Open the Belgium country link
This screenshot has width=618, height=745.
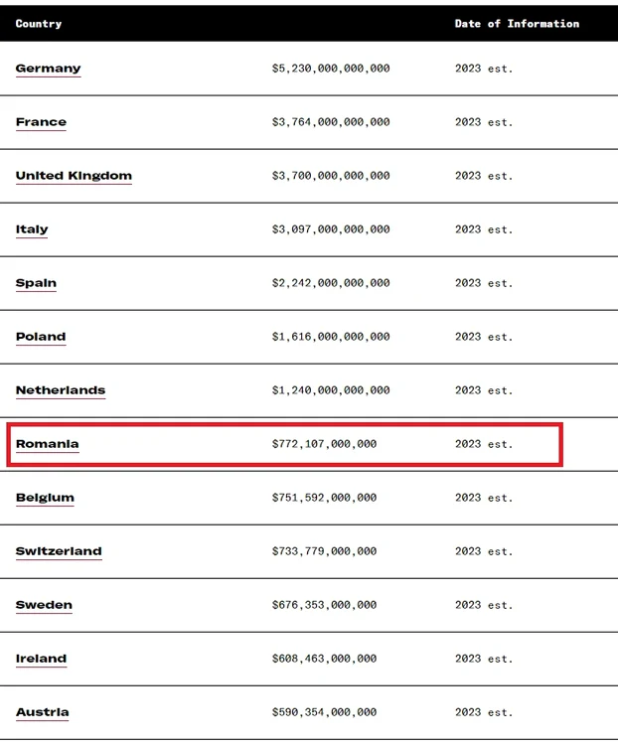pyautogui.click(x=45, y=498)
